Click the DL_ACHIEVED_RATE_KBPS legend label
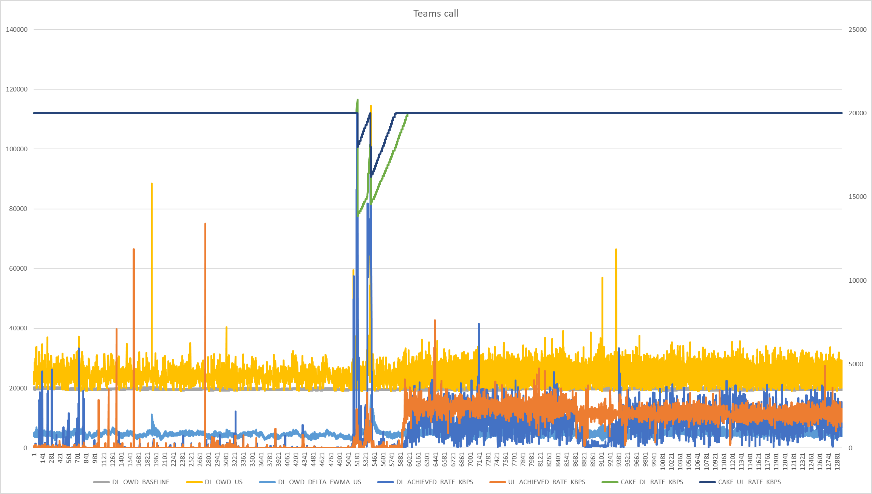 [x=434, y=482]
